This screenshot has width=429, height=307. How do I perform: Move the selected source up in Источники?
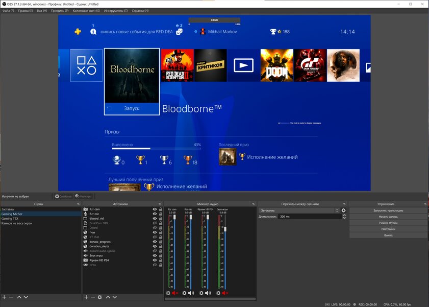pos(108,297)
